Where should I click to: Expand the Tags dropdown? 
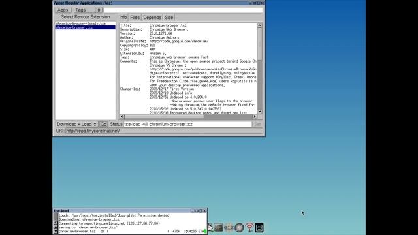pyautogui.click(x=88, y=10)
